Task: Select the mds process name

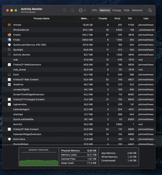Action: point(16,60)
